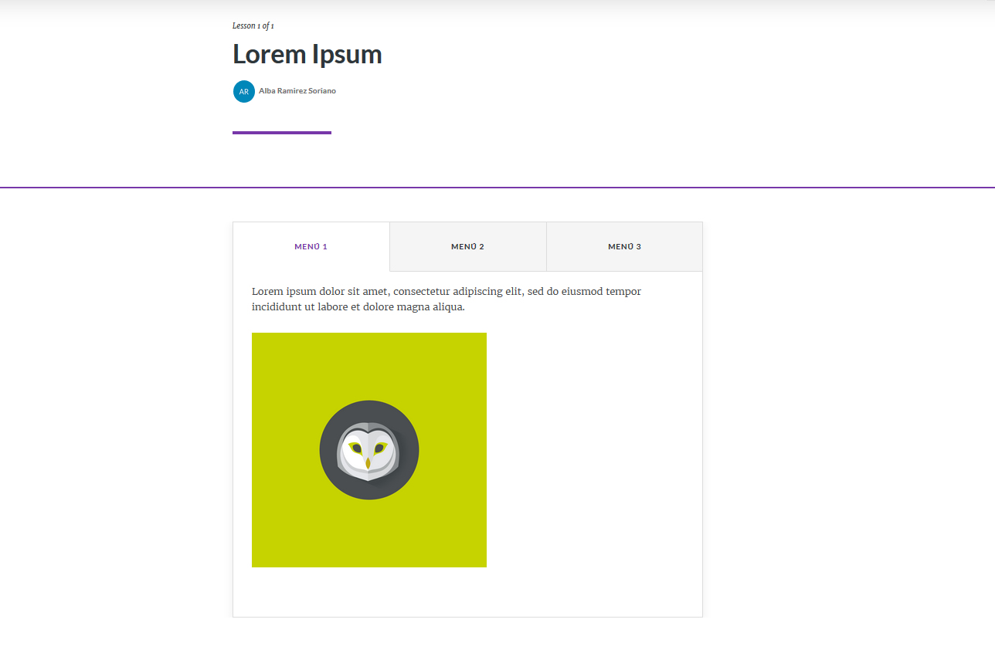The height and width of the screenshot is (660, 995).
Task: Click author name Alba Ramirez Soriano
Action: pyautogui.click(x=297, y=91)
